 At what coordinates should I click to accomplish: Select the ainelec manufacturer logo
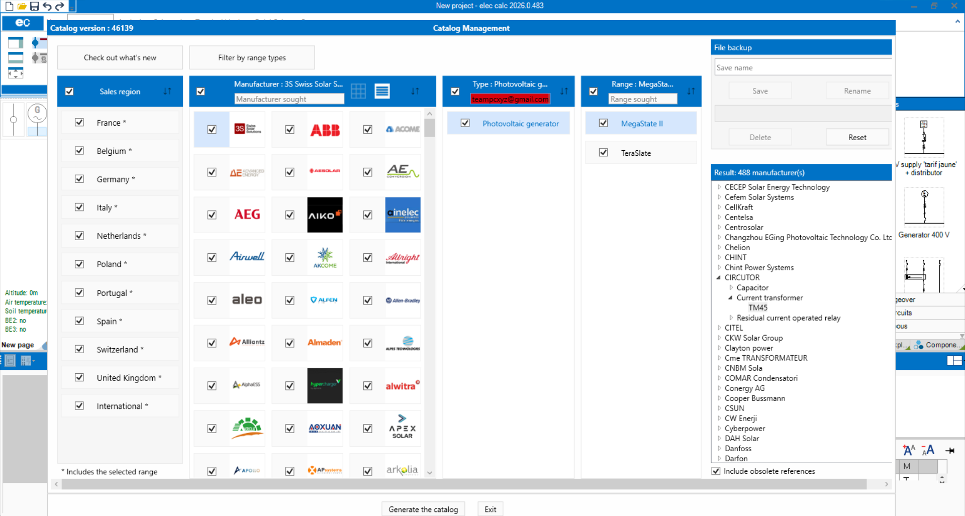403,215
